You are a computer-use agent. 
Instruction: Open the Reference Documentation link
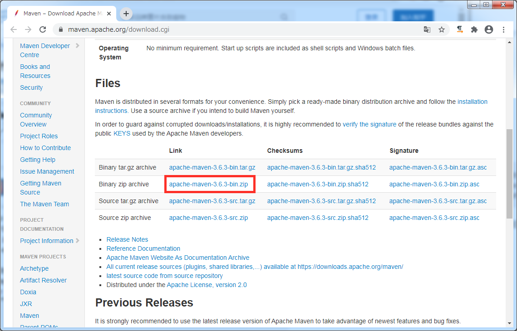tap(143, 248)
